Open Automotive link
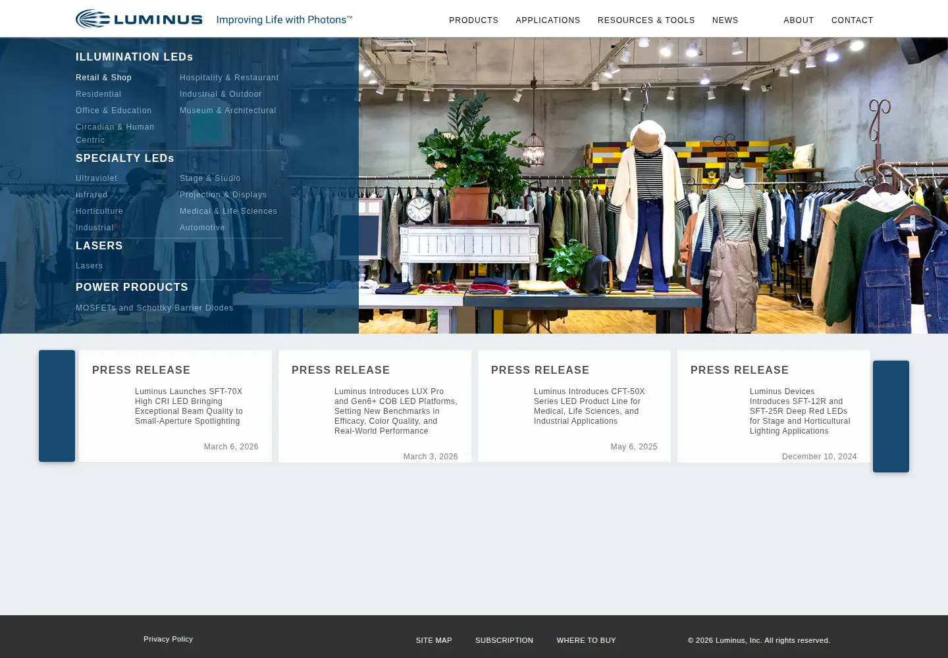 [202, 228]
